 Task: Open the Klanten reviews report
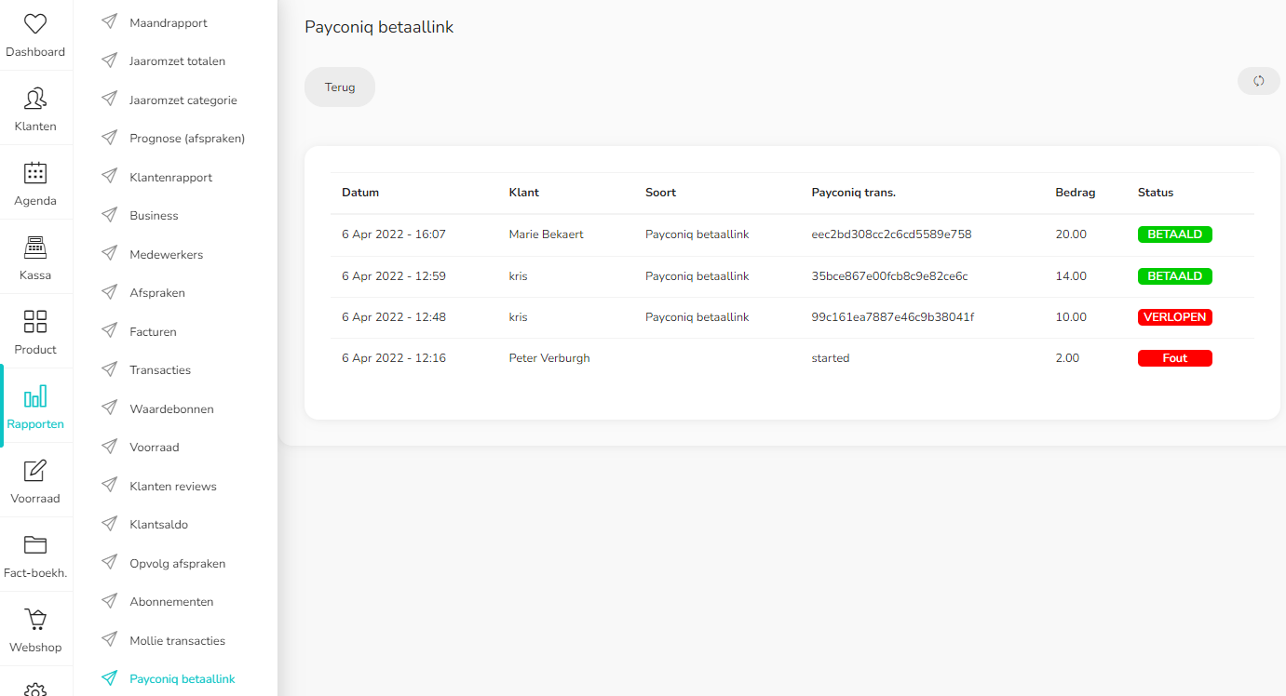(x=173, y=486)
